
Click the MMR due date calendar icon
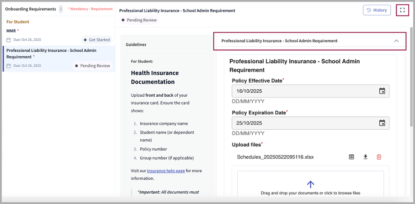8,40
